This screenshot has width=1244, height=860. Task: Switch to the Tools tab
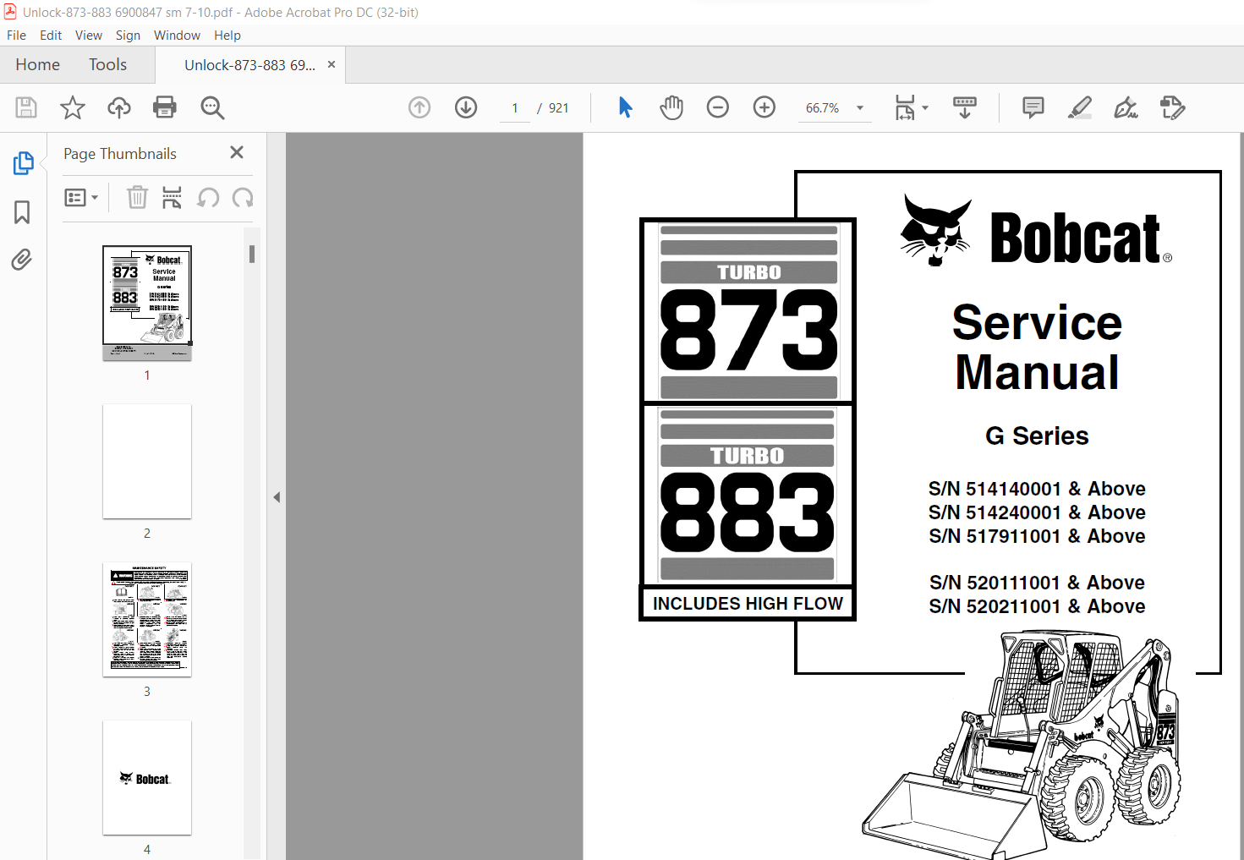click(107, 65)
